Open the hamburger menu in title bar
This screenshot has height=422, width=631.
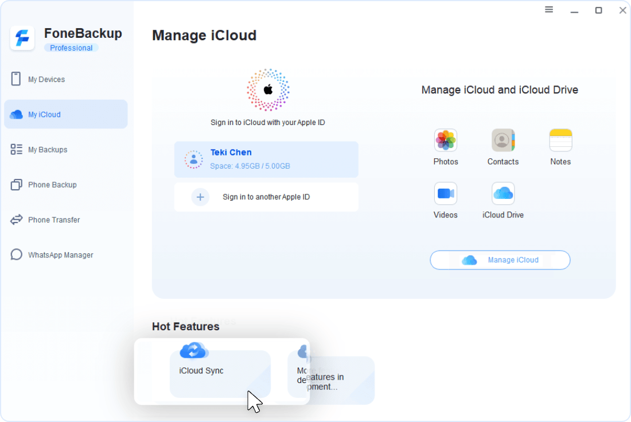pos(549,10)
